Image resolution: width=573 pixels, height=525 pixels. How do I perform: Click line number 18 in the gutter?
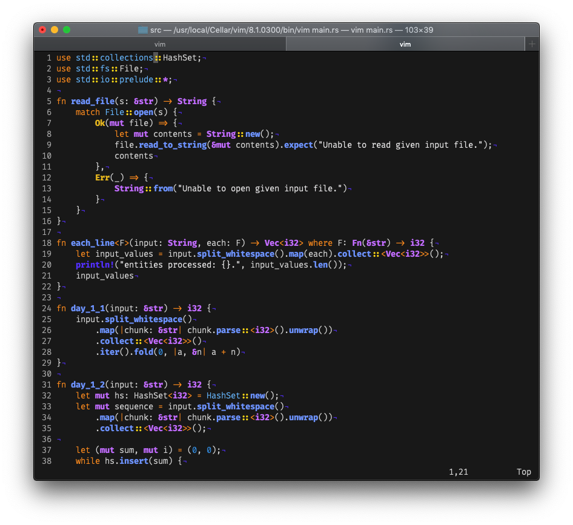pyautogui.click(x=47, y=243)
